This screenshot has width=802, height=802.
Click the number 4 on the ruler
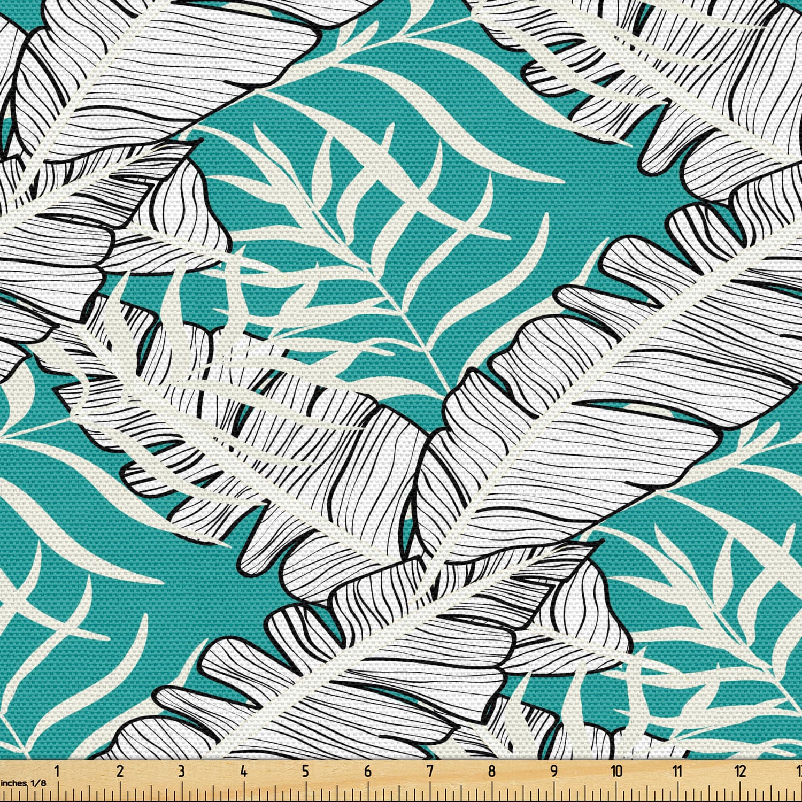coord(244,771)
